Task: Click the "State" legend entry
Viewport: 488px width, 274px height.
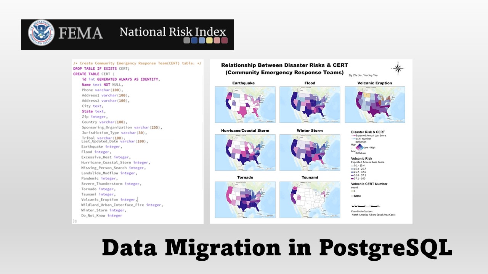Action: tap(357, 196)
